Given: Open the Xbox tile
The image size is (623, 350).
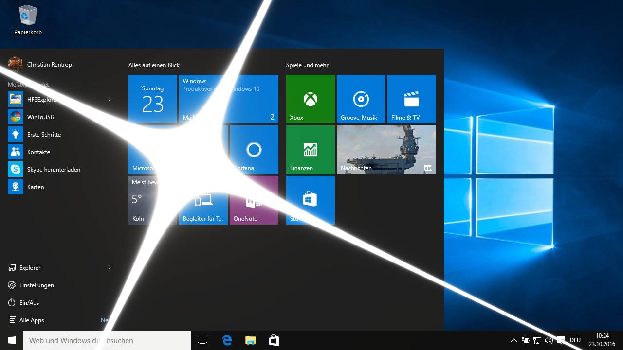Looking at the screenshot, I should pyautogui.click(x=311, y=99).
